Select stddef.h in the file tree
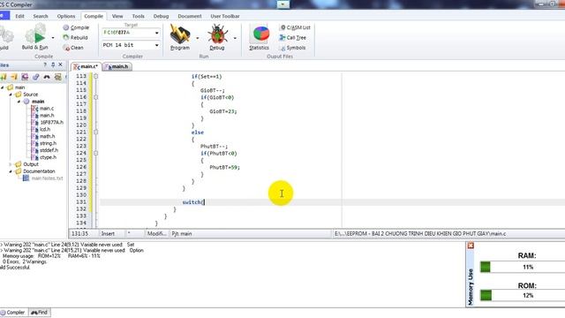Viewport: 565px width, 318px height. pyautogui.click(x=49, y=150)
